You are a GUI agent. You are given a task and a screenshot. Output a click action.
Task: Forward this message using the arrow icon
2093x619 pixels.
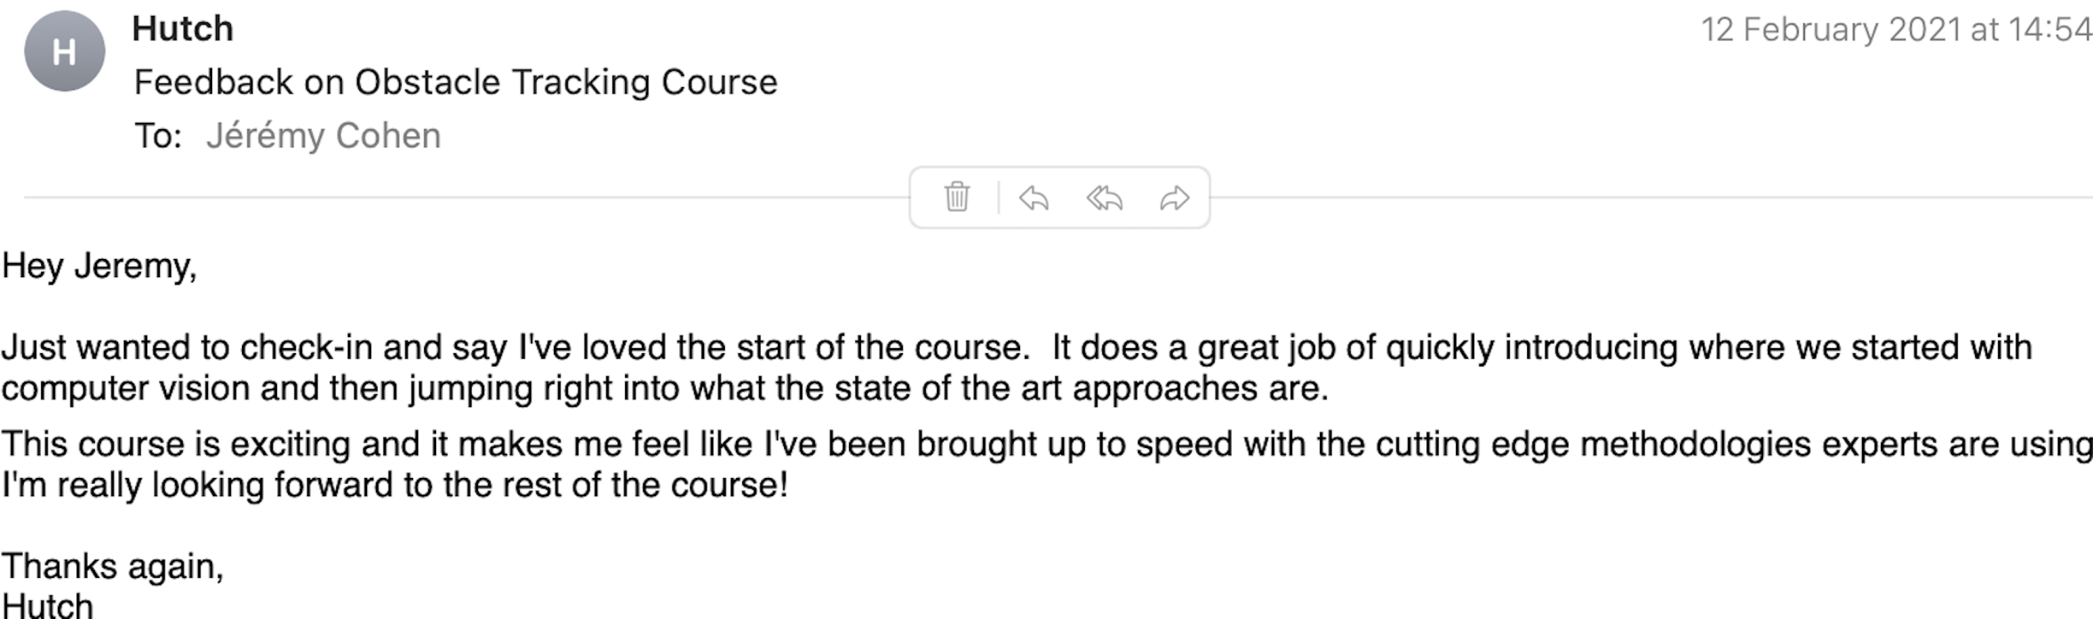(x=1174, y=197)
